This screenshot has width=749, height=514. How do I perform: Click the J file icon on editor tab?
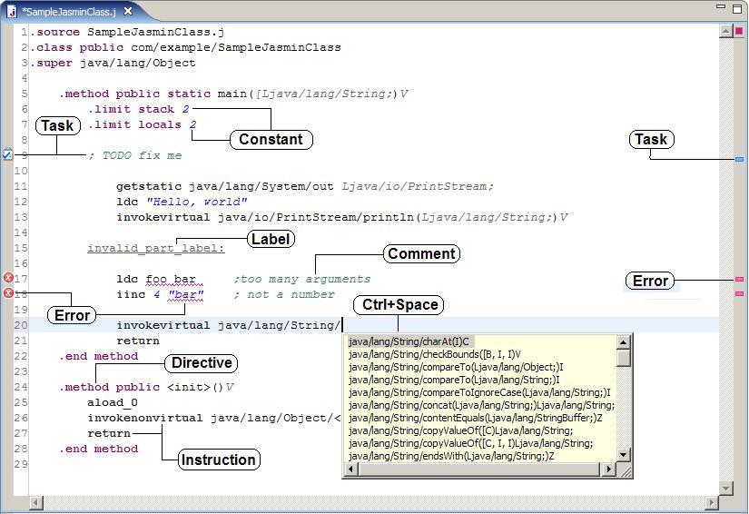pos(12,12)
